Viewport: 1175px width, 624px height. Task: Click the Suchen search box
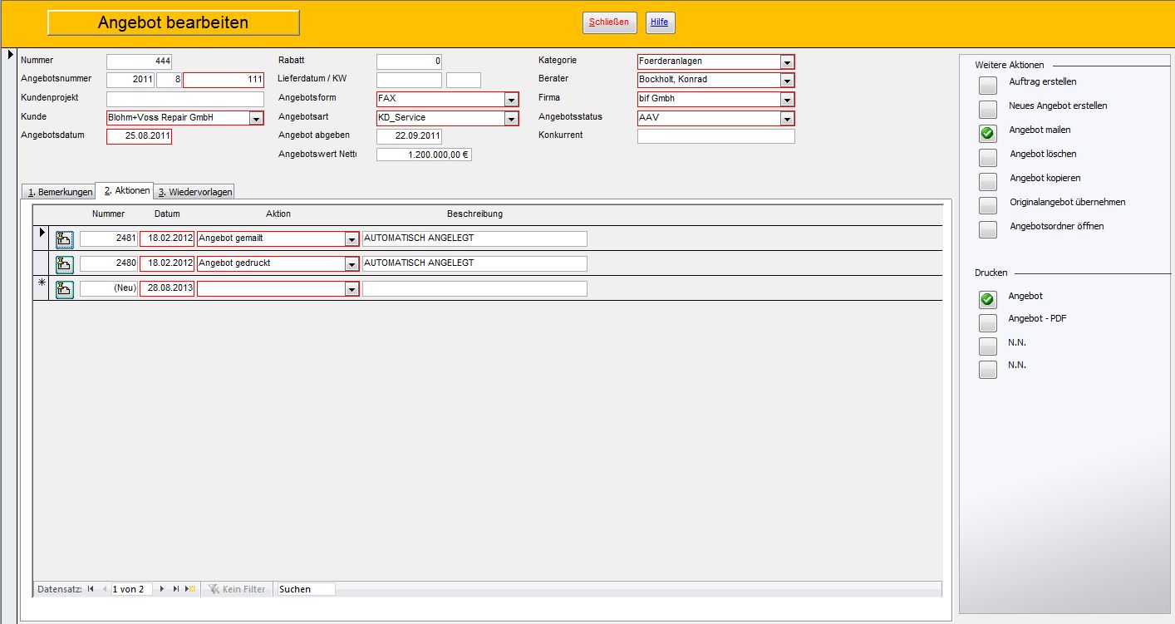click(x=306, y=589)
